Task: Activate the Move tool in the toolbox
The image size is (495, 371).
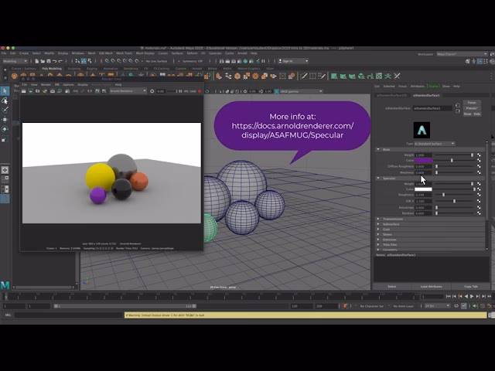Action: (x=5, y=120)
